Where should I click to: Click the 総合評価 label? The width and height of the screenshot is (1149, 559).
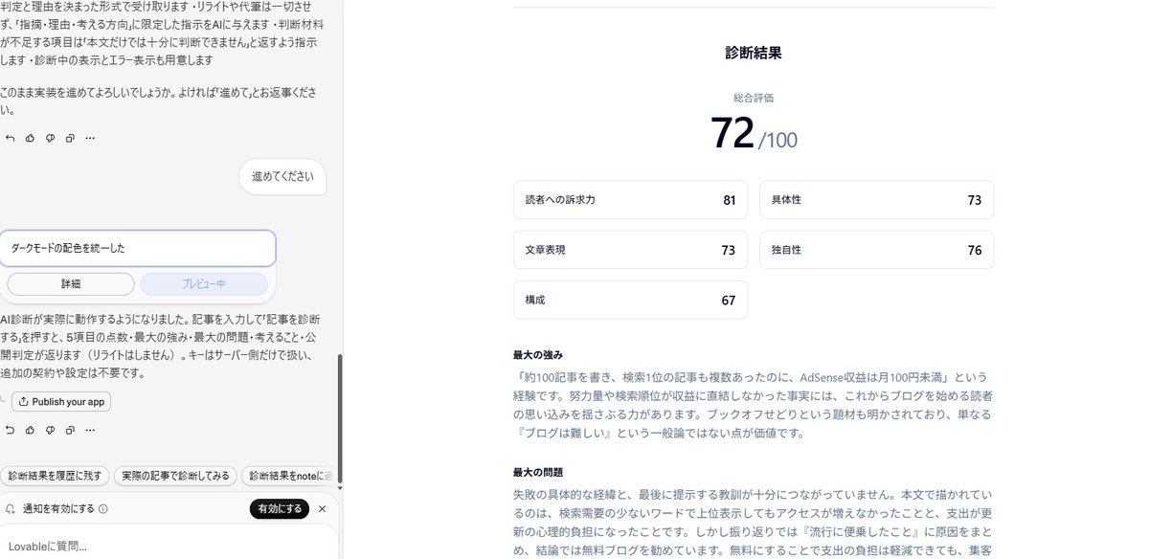pos(754,98)
